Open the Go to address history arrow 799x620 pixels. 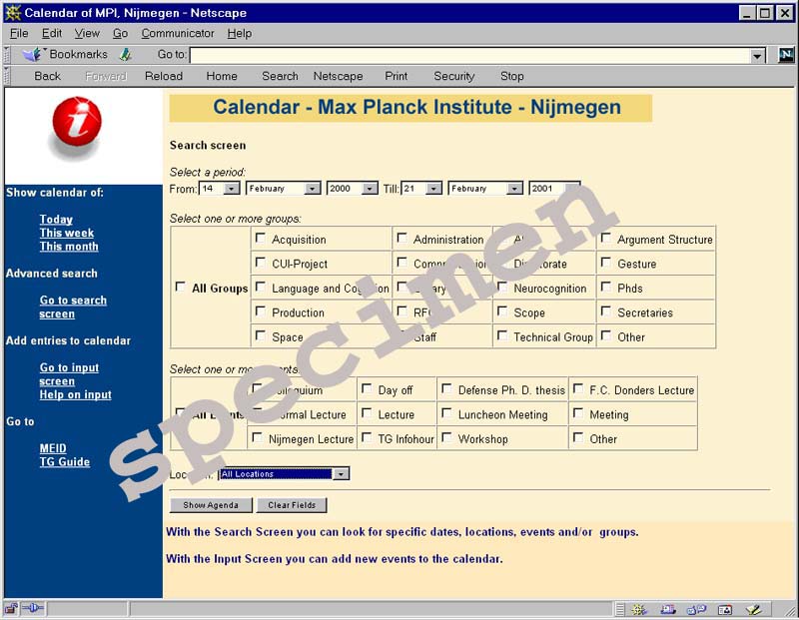click(757, 55)
